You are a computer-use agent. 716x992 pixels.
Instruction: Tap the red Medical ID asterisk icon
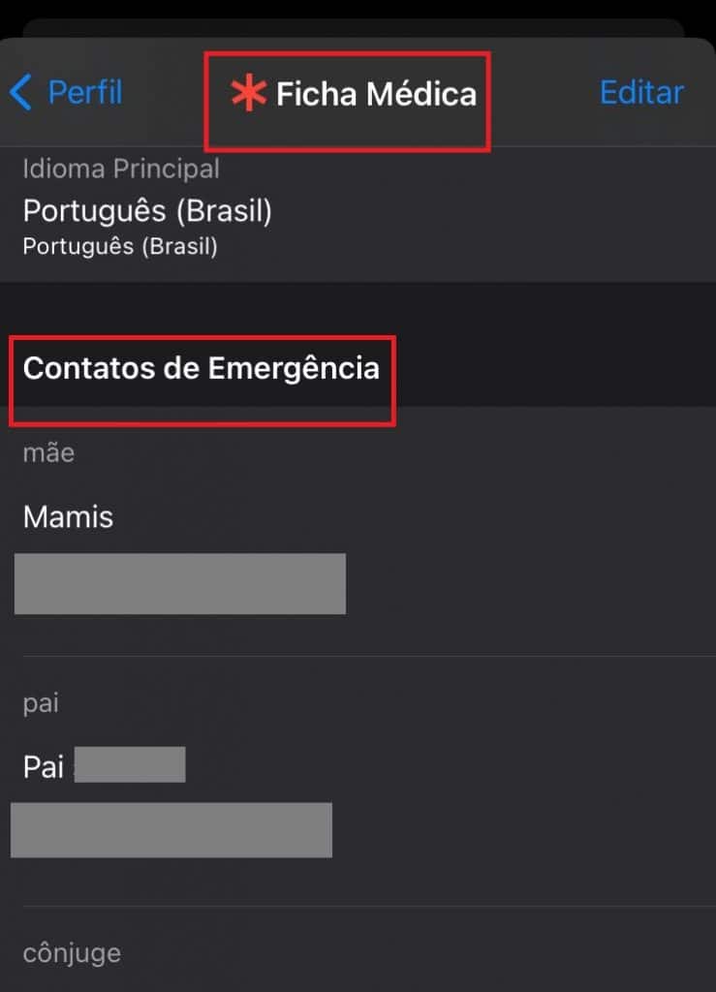pos(248,93)
